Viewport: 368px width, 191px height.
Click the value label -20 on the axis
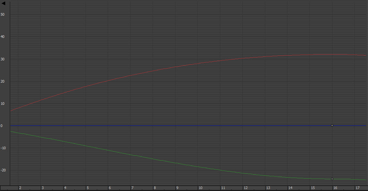(x=3, y=170)
